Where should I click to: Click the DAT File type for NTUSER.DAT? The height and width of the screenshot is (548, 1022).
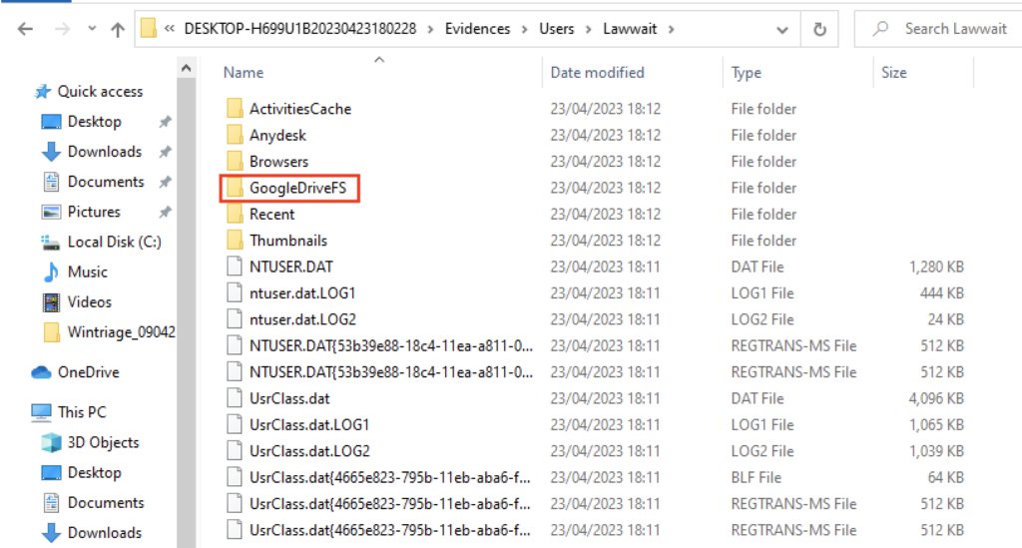tap(758, 267)
